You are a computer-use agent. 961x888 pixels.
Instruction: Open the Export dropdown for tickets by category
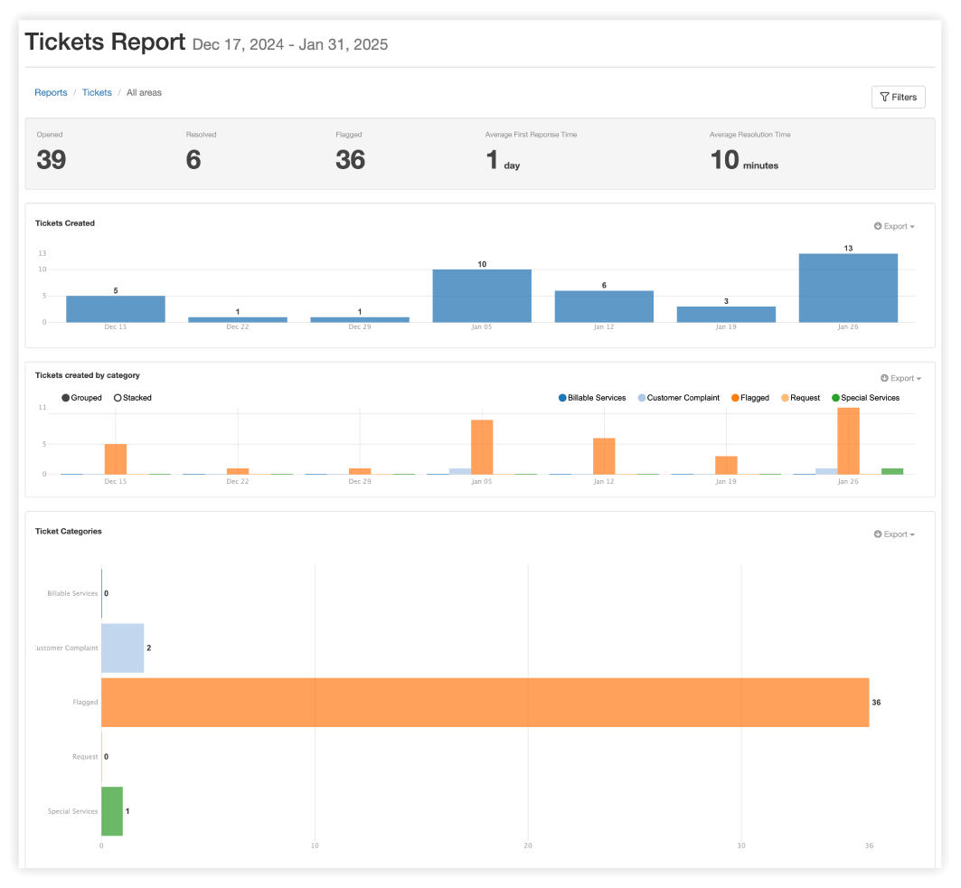coord(898,378)
